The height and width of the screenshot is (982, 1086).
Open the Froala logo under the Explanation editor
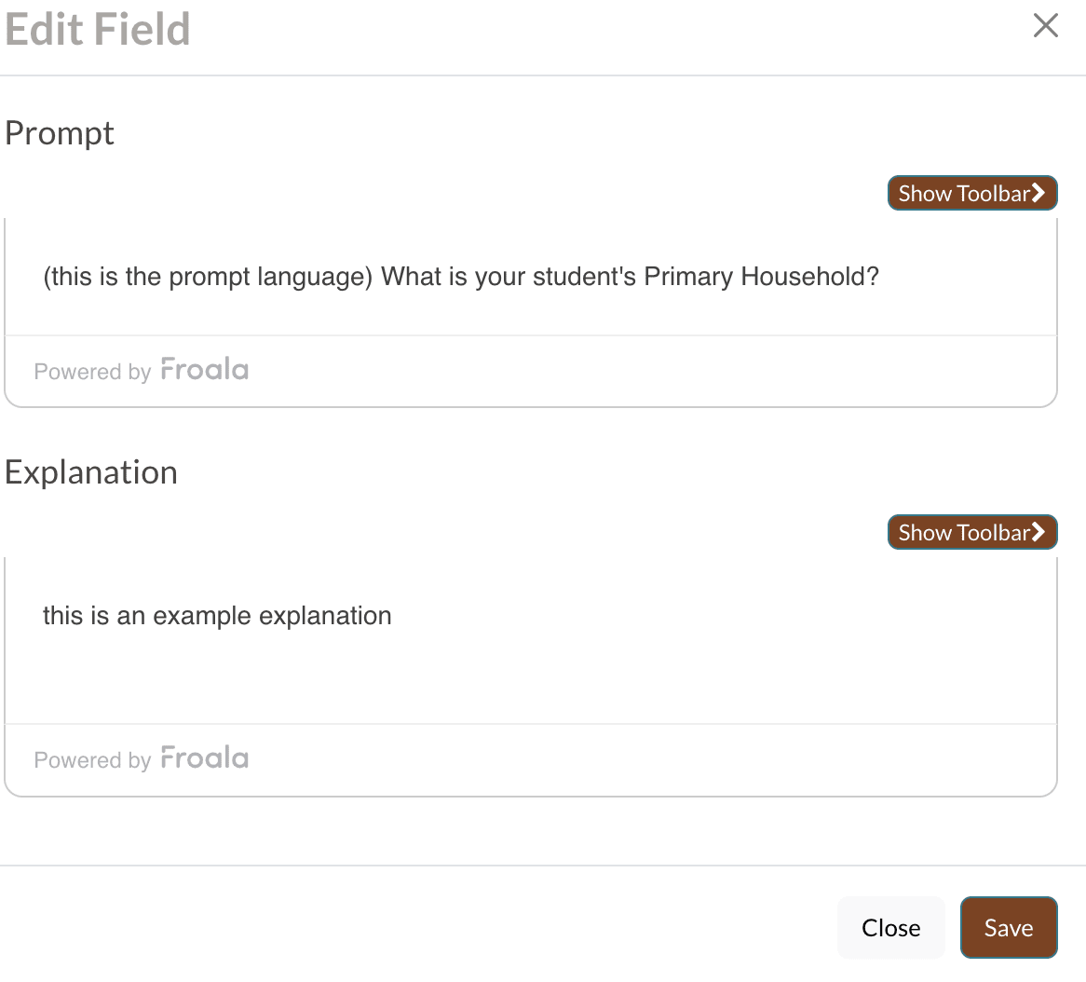tap(205, 758)
